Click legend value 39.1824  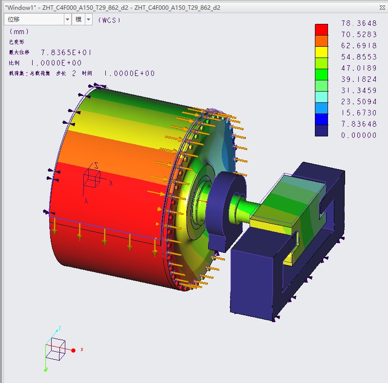click(x=359, y=79)
